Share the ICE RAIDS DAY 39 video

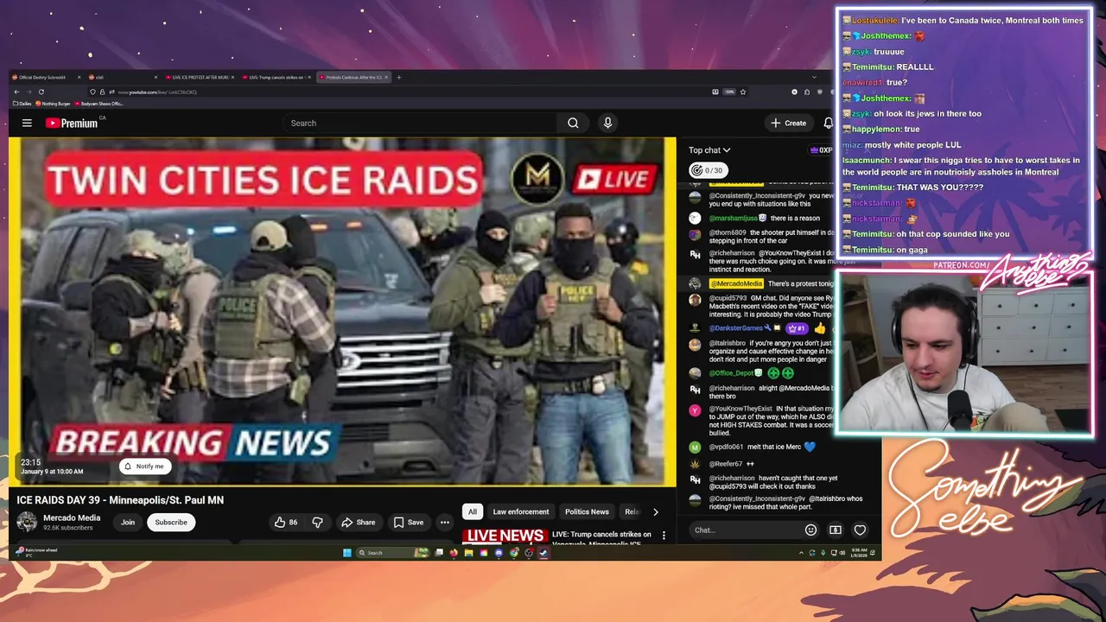(358, 522)
